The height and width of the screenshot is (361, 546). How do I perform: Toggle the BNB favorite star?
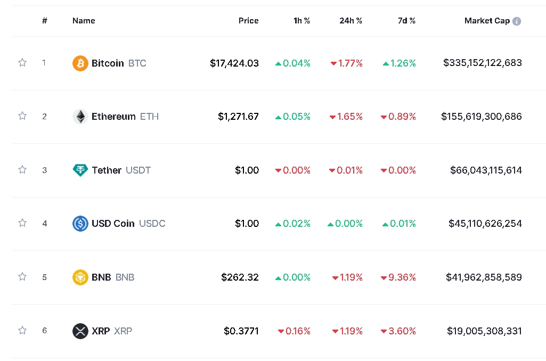(x=22, y=277)
